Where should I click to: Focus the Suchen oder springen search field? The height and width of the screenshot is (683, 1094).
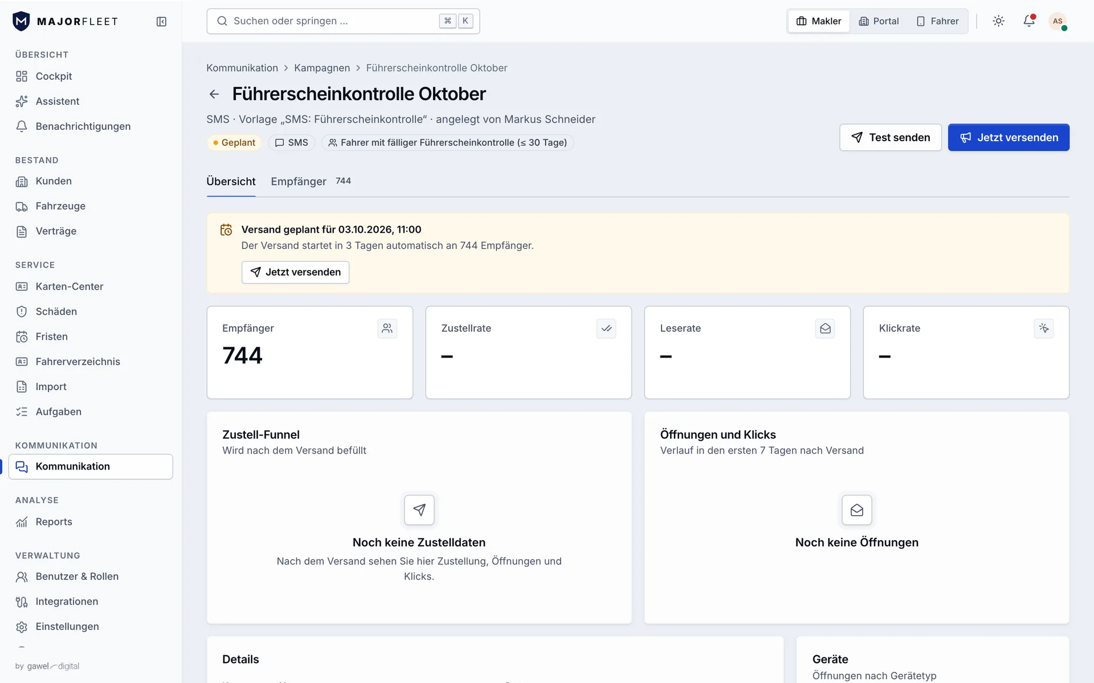coord(343,21)
